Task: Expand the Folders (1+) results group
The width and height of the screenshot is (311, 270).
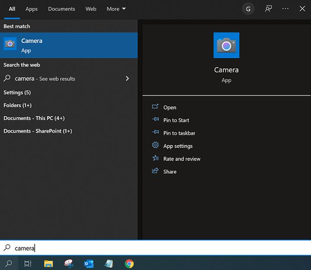Action: point(18,105)
